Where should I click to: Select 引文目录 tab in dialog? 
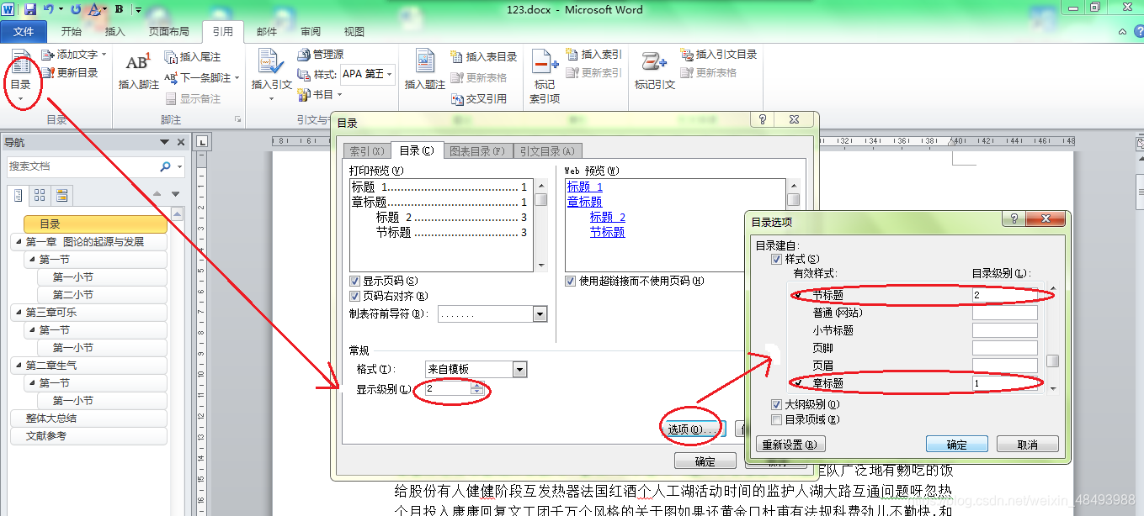(x=546, y=151)
